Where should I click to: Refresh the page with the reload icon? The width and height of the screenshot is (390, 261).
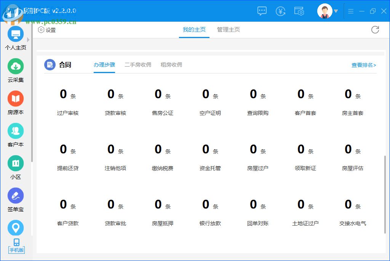(x=375, y=29)
